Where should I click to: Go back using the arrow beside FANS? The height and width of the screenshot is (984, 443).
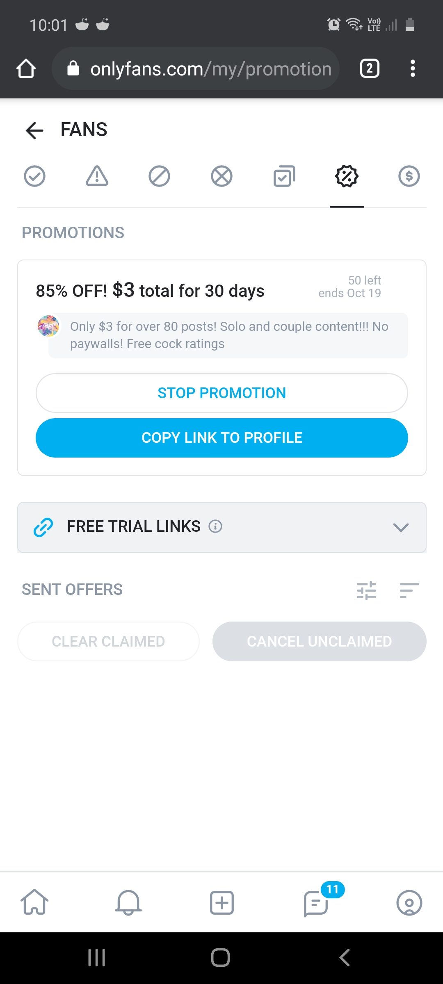pyautogui.click(x=34, y=130)
